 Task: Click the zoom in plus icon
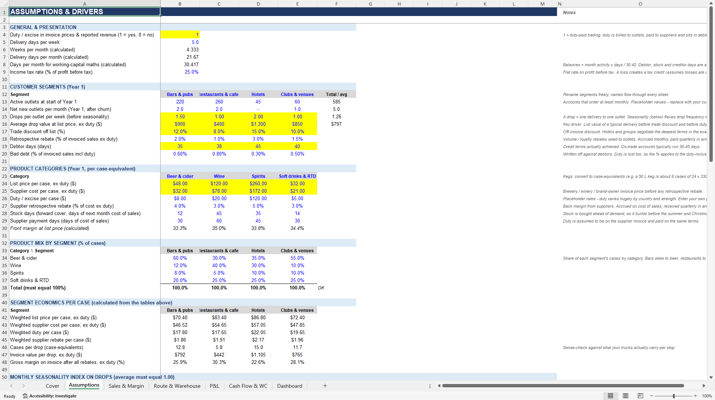point(696,396)
